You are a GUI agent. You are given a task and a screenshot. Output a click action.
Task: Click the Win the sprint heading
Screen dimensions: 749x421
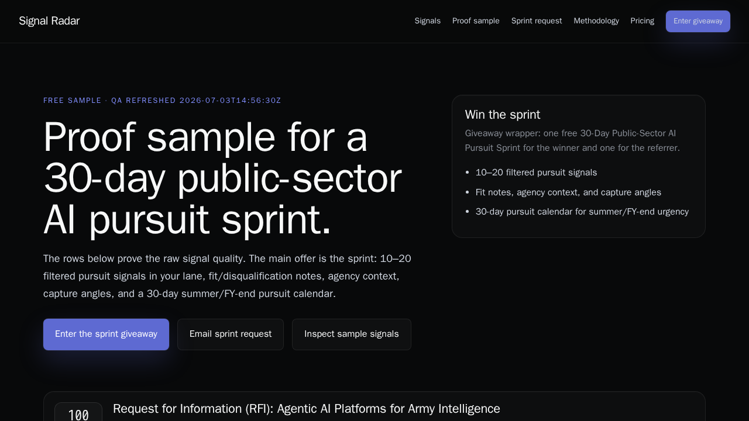[x=503, y=115]
